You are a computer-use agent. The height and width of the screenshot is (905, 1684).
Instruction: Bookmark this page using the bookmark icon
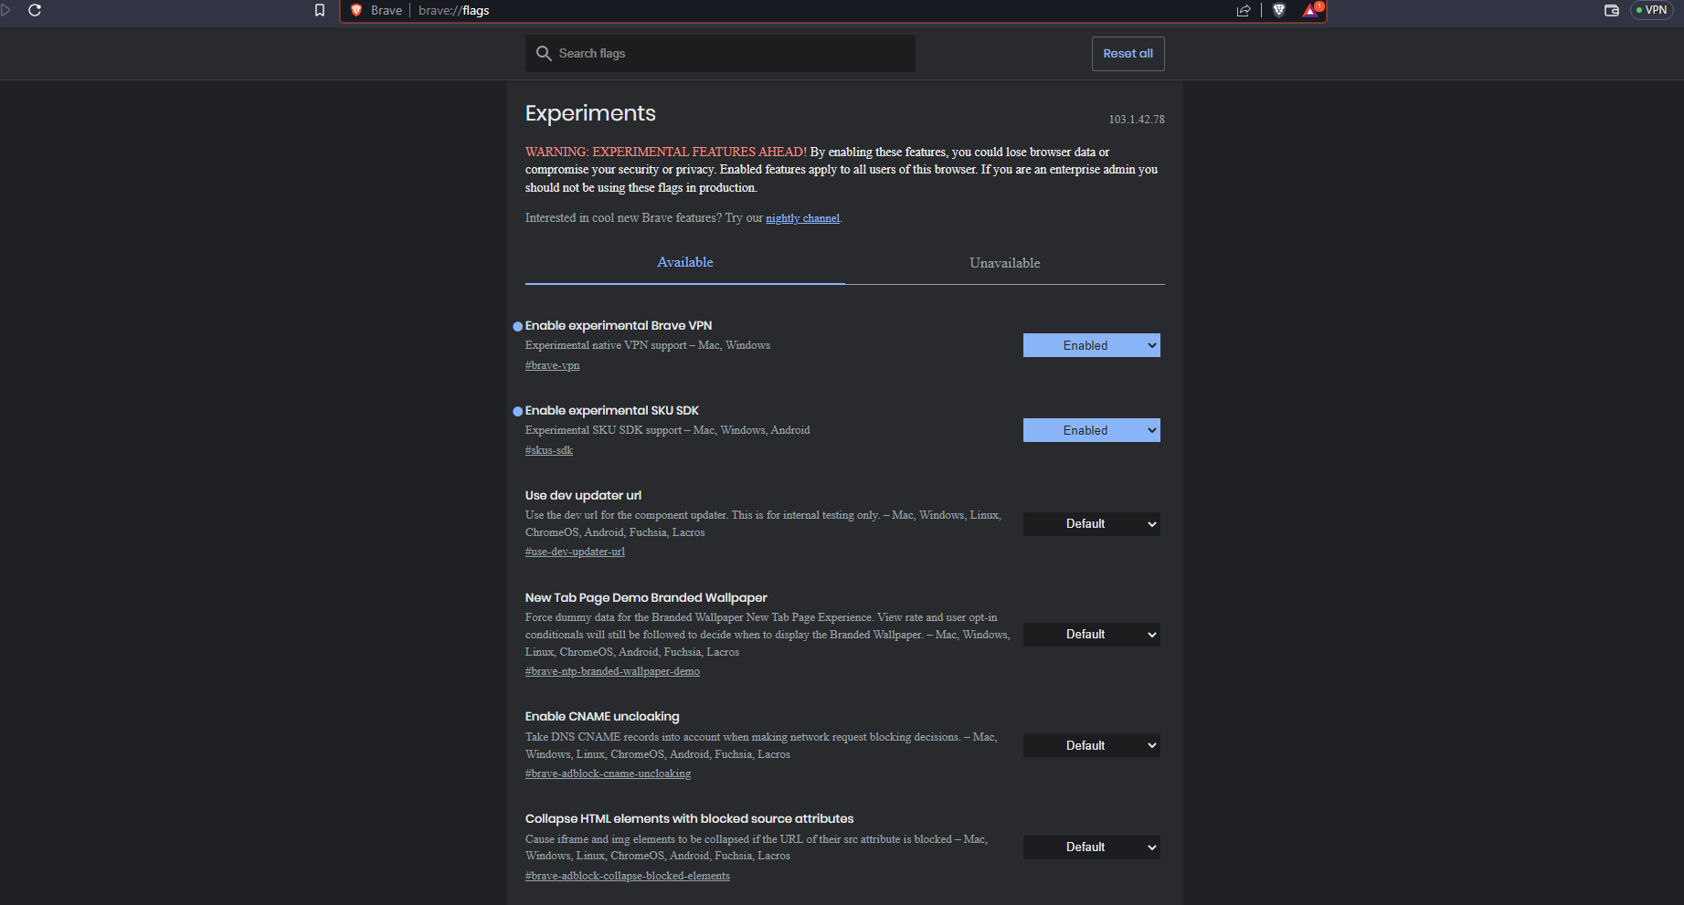pos(319,10)
